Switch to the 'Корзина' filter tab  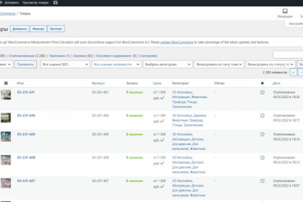(x=80, y=56)
